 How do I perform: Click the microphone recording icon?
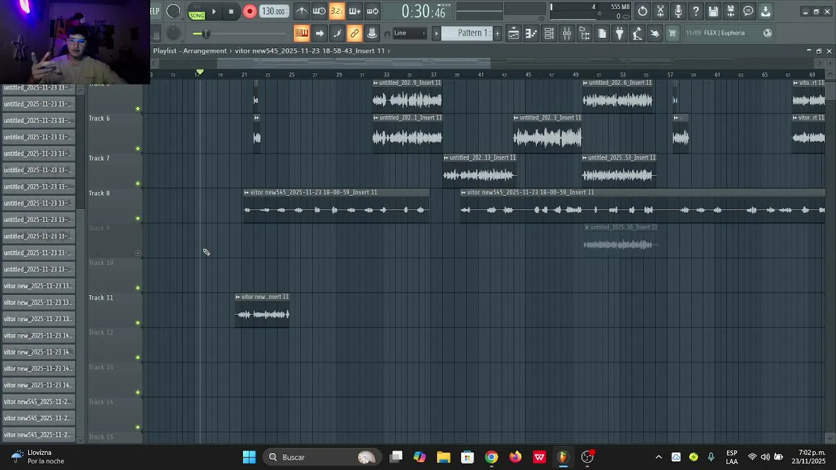pos(678,11)
